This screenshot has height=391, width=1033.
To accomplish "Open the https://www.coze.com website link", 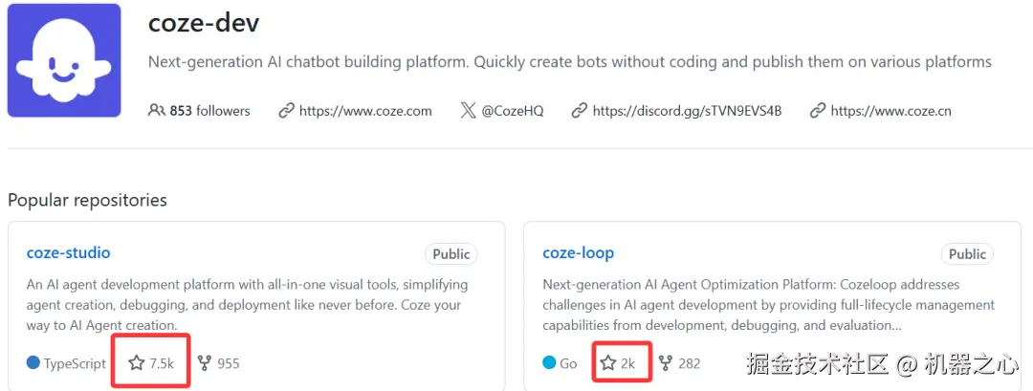I will pos(365,111).
